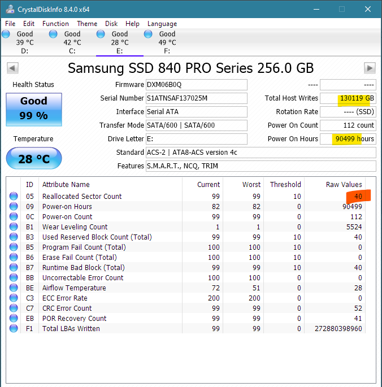Open the Language menu
The image size is (382, 387).
[x=162, y=24]
